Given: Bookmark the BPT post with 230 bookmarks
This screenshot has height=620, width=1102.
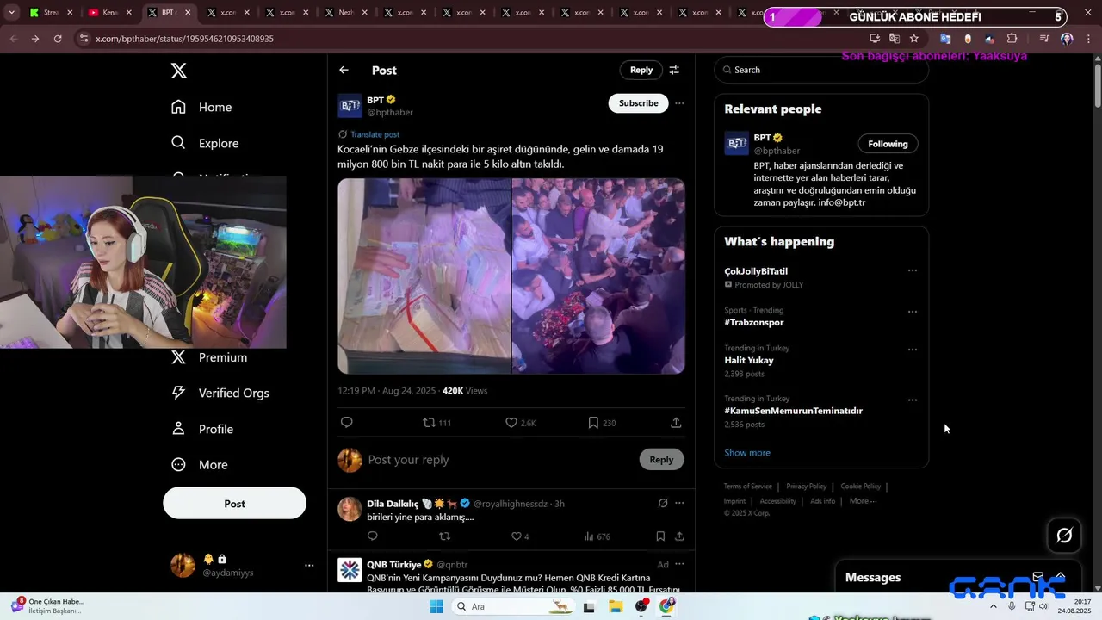Looking at the screenshot, I should [x=601, y=423].
